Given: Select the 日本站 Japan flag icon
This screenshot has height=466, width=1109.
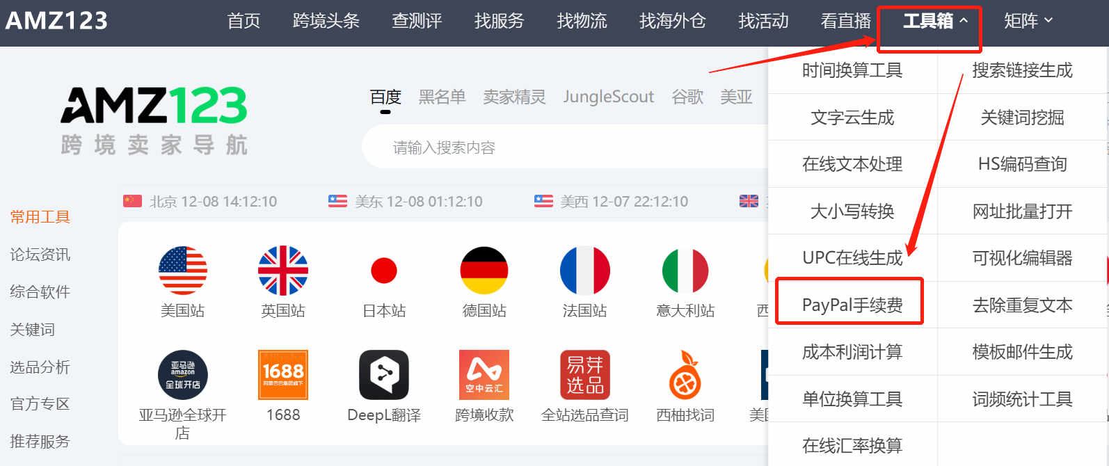Looking at the screenshot, I should point(383,271).
